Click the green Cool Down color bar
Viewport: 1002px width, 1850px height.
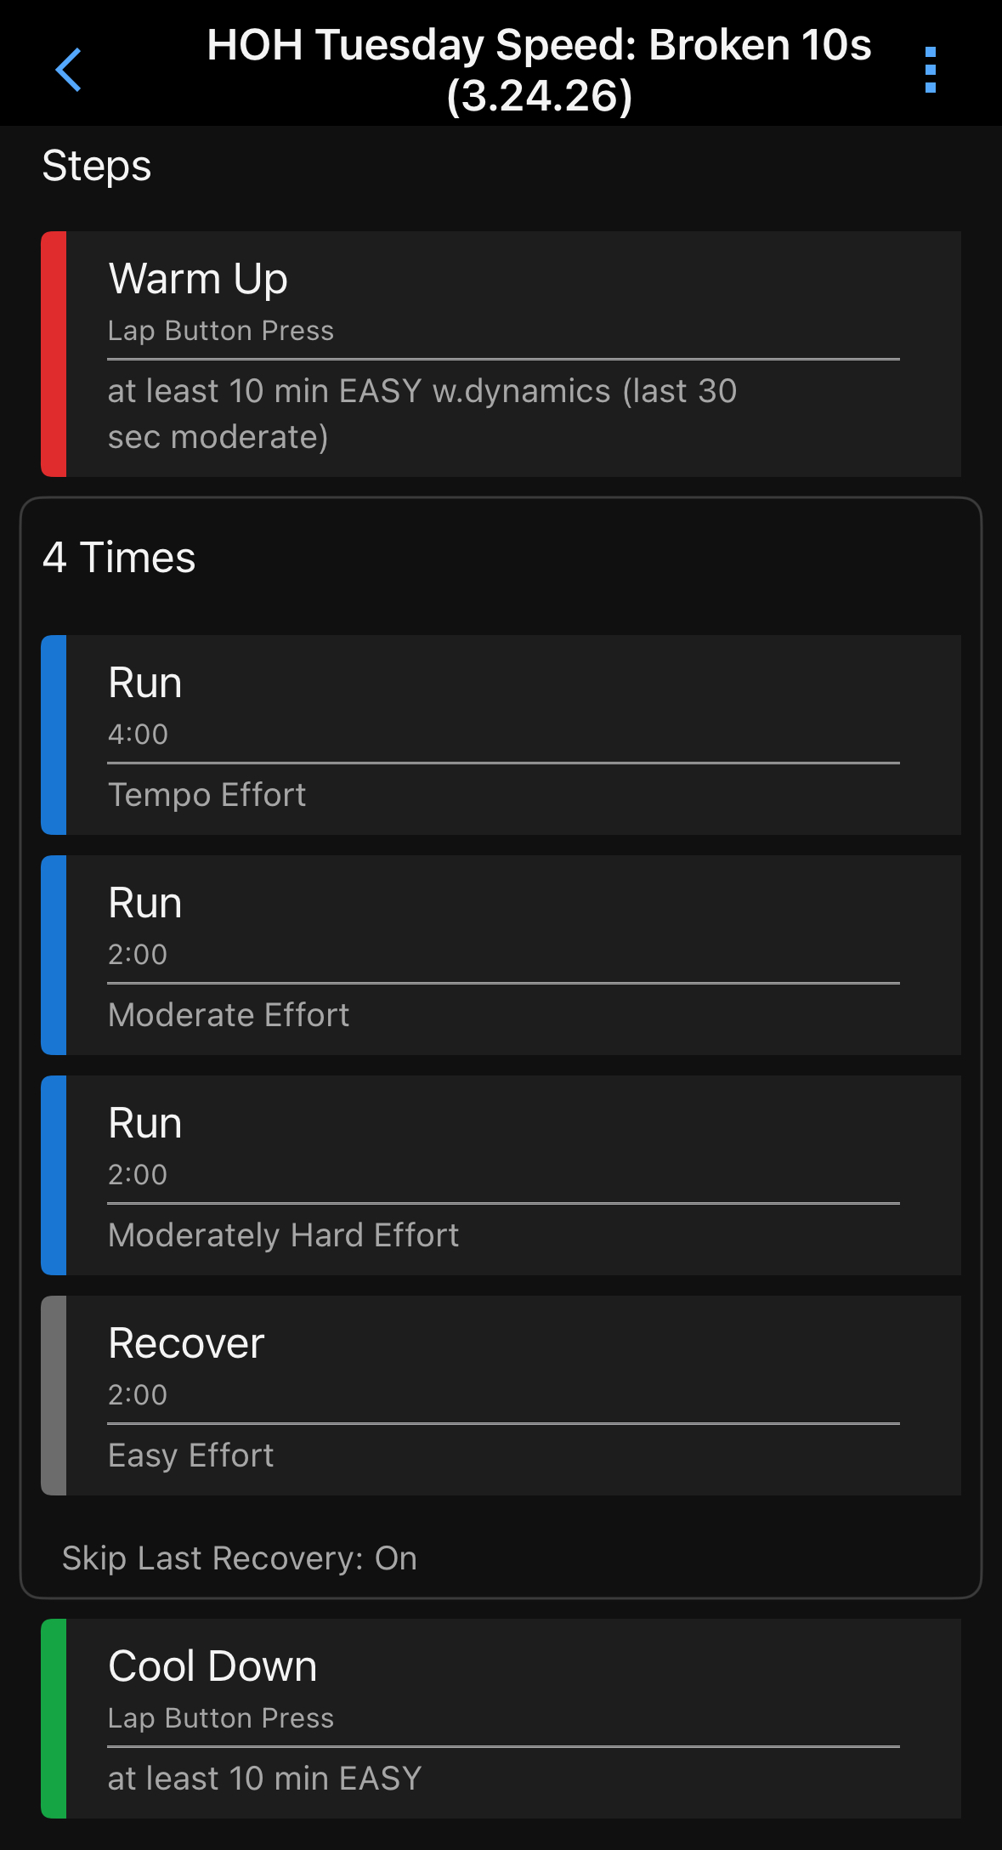tap(54, 1718)
